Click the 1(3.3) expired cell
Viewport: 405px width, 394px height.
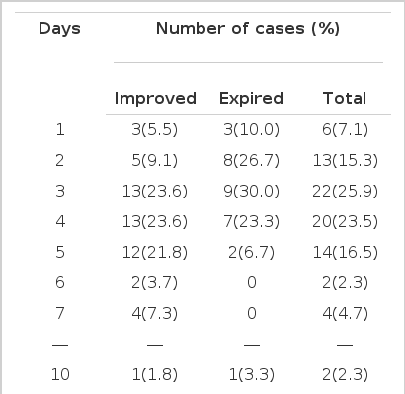tap(251, 374)
